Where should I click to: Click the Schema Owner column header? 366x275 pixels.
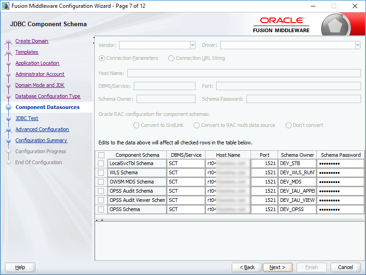click(297, 155)
